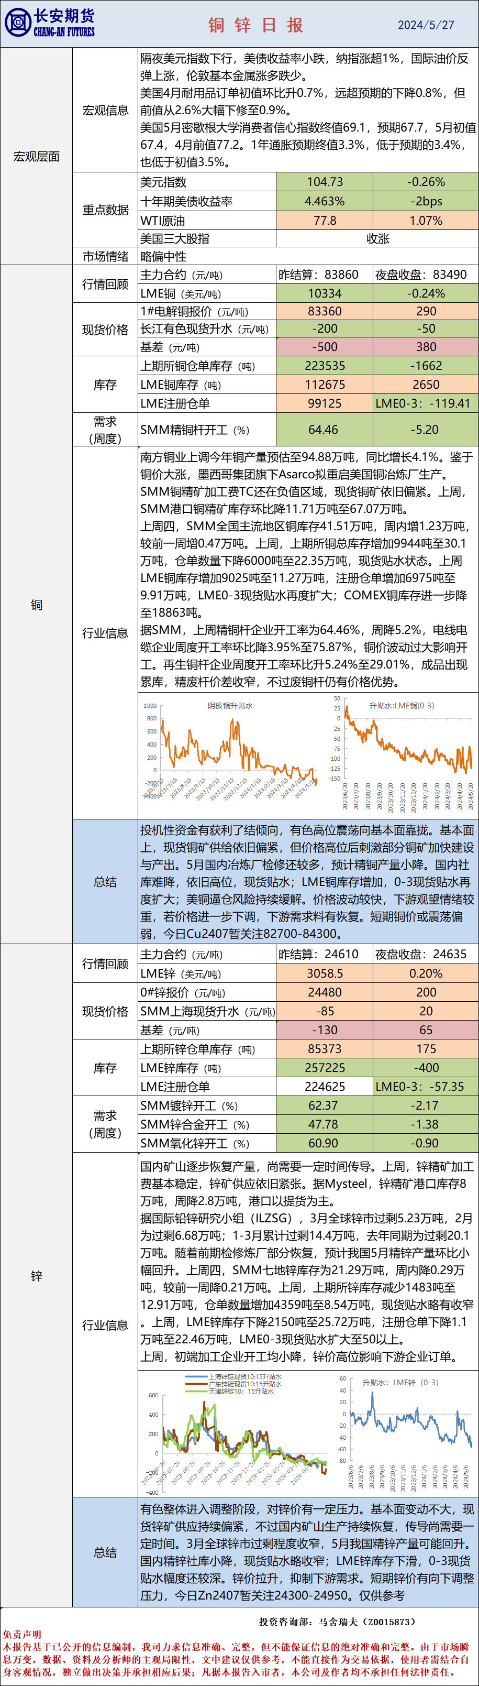
Task: Click the SMM氧化锌开工 change -0.90
Action: pyautogui.click(x=426, y=1143)
